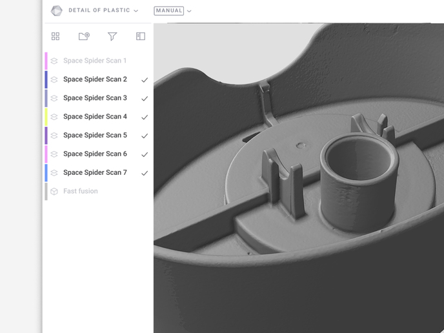The image size is (444, 333).
Task: Open the chevron next to Manual mode
Action: pyautogui.click(x=189, y=11)
